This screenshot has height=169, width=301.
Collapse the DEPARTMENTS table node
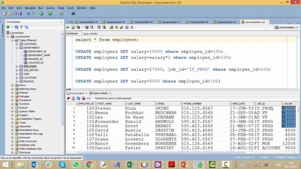click(16, 48)
